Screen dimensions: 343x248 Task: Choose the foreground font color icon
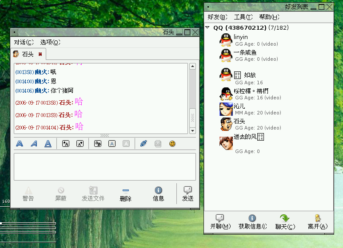click(112, 144)
